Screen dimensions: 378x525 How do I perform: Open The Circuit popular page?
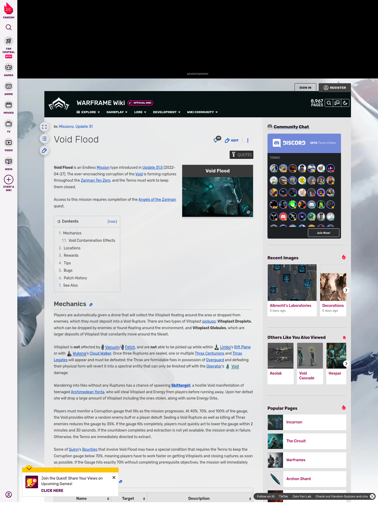[x=307, y=441]
